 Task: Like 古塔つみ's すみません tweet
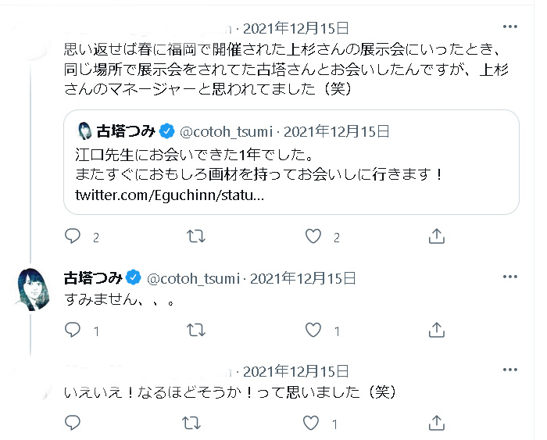313,330
